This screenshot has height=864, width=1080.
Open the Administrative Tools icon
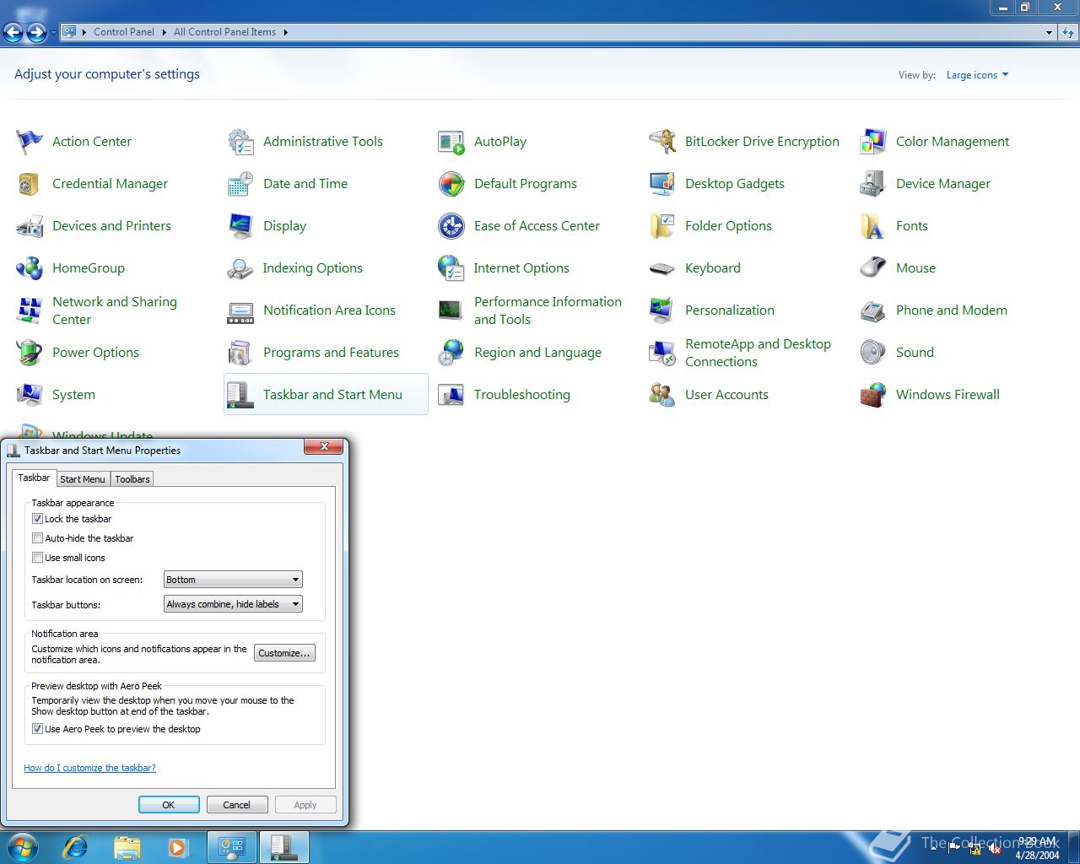240,142
